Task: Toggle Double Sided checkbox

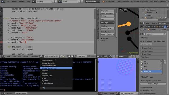Action: [155, 41]
